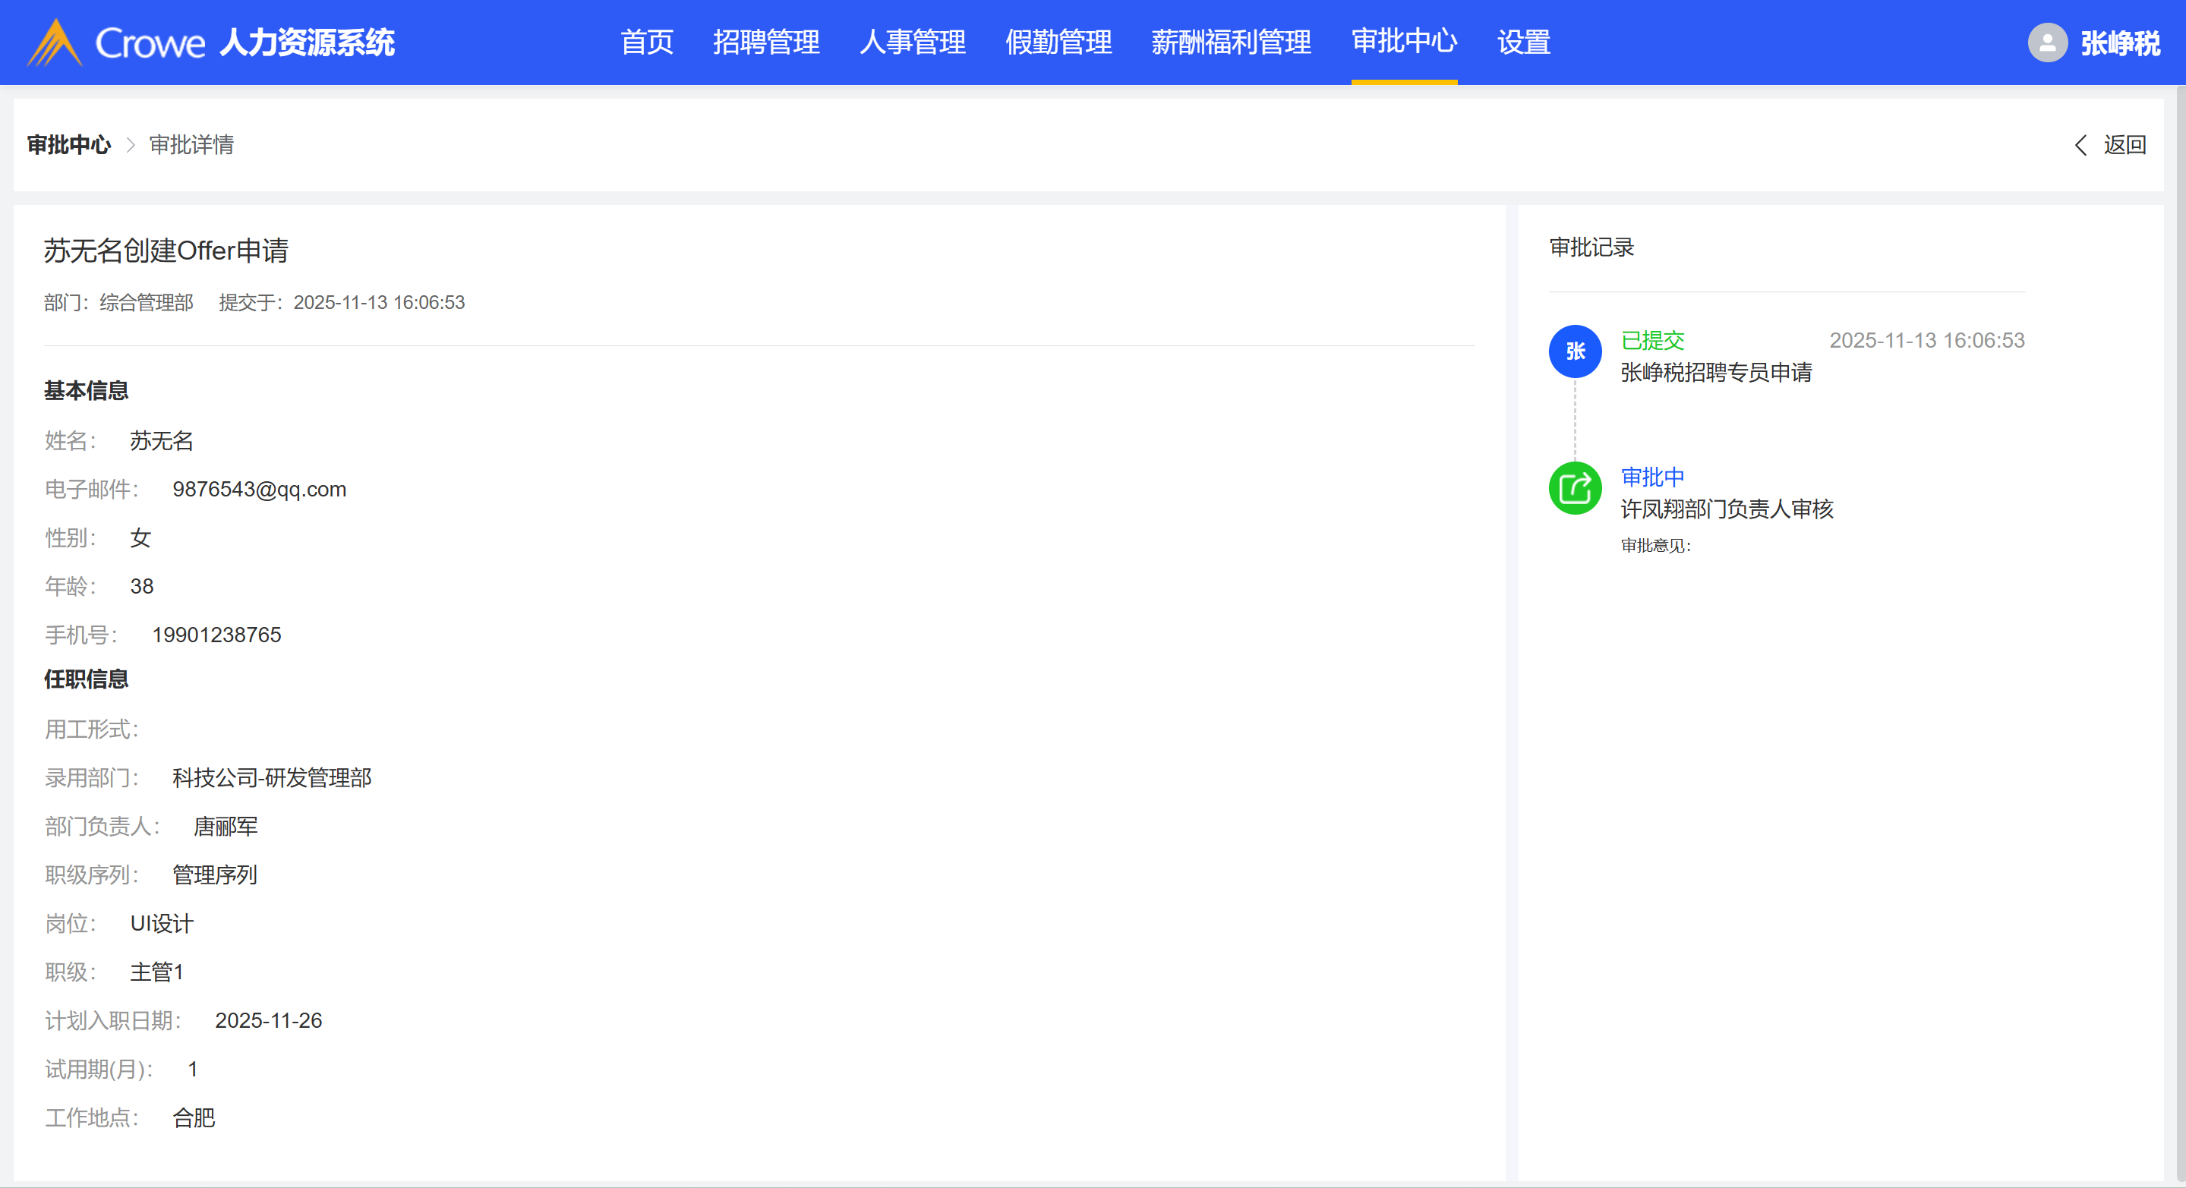Image resolution: width=2186 pixels, height=1188 pixels.
Task: Click the 审批中心 breadcrumb link
Action: [x=69, y=145]
